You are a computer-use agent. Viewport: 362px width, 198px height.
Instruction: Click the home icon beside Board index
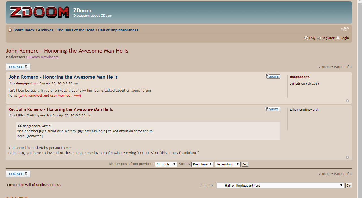coord(10,30)
